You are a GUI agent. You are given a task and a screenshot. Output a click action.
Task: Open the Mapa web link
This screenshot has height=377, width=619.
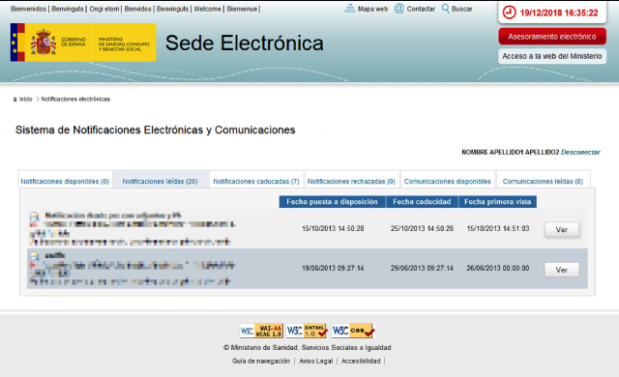[x=372, y=9]
